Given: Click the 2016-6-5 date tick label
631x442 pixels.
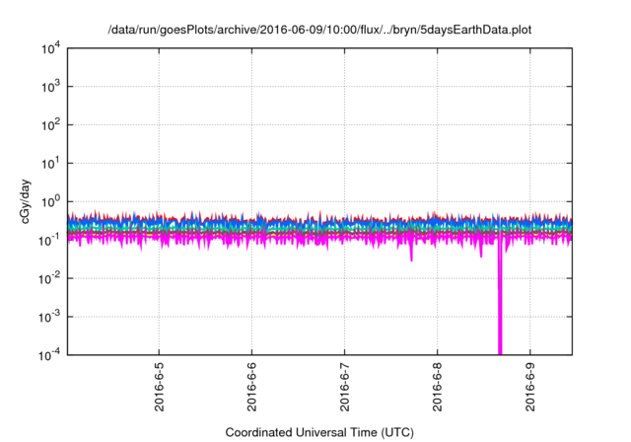Looking at the screenshot, I should pyautogui.click(x=160, y=387).
